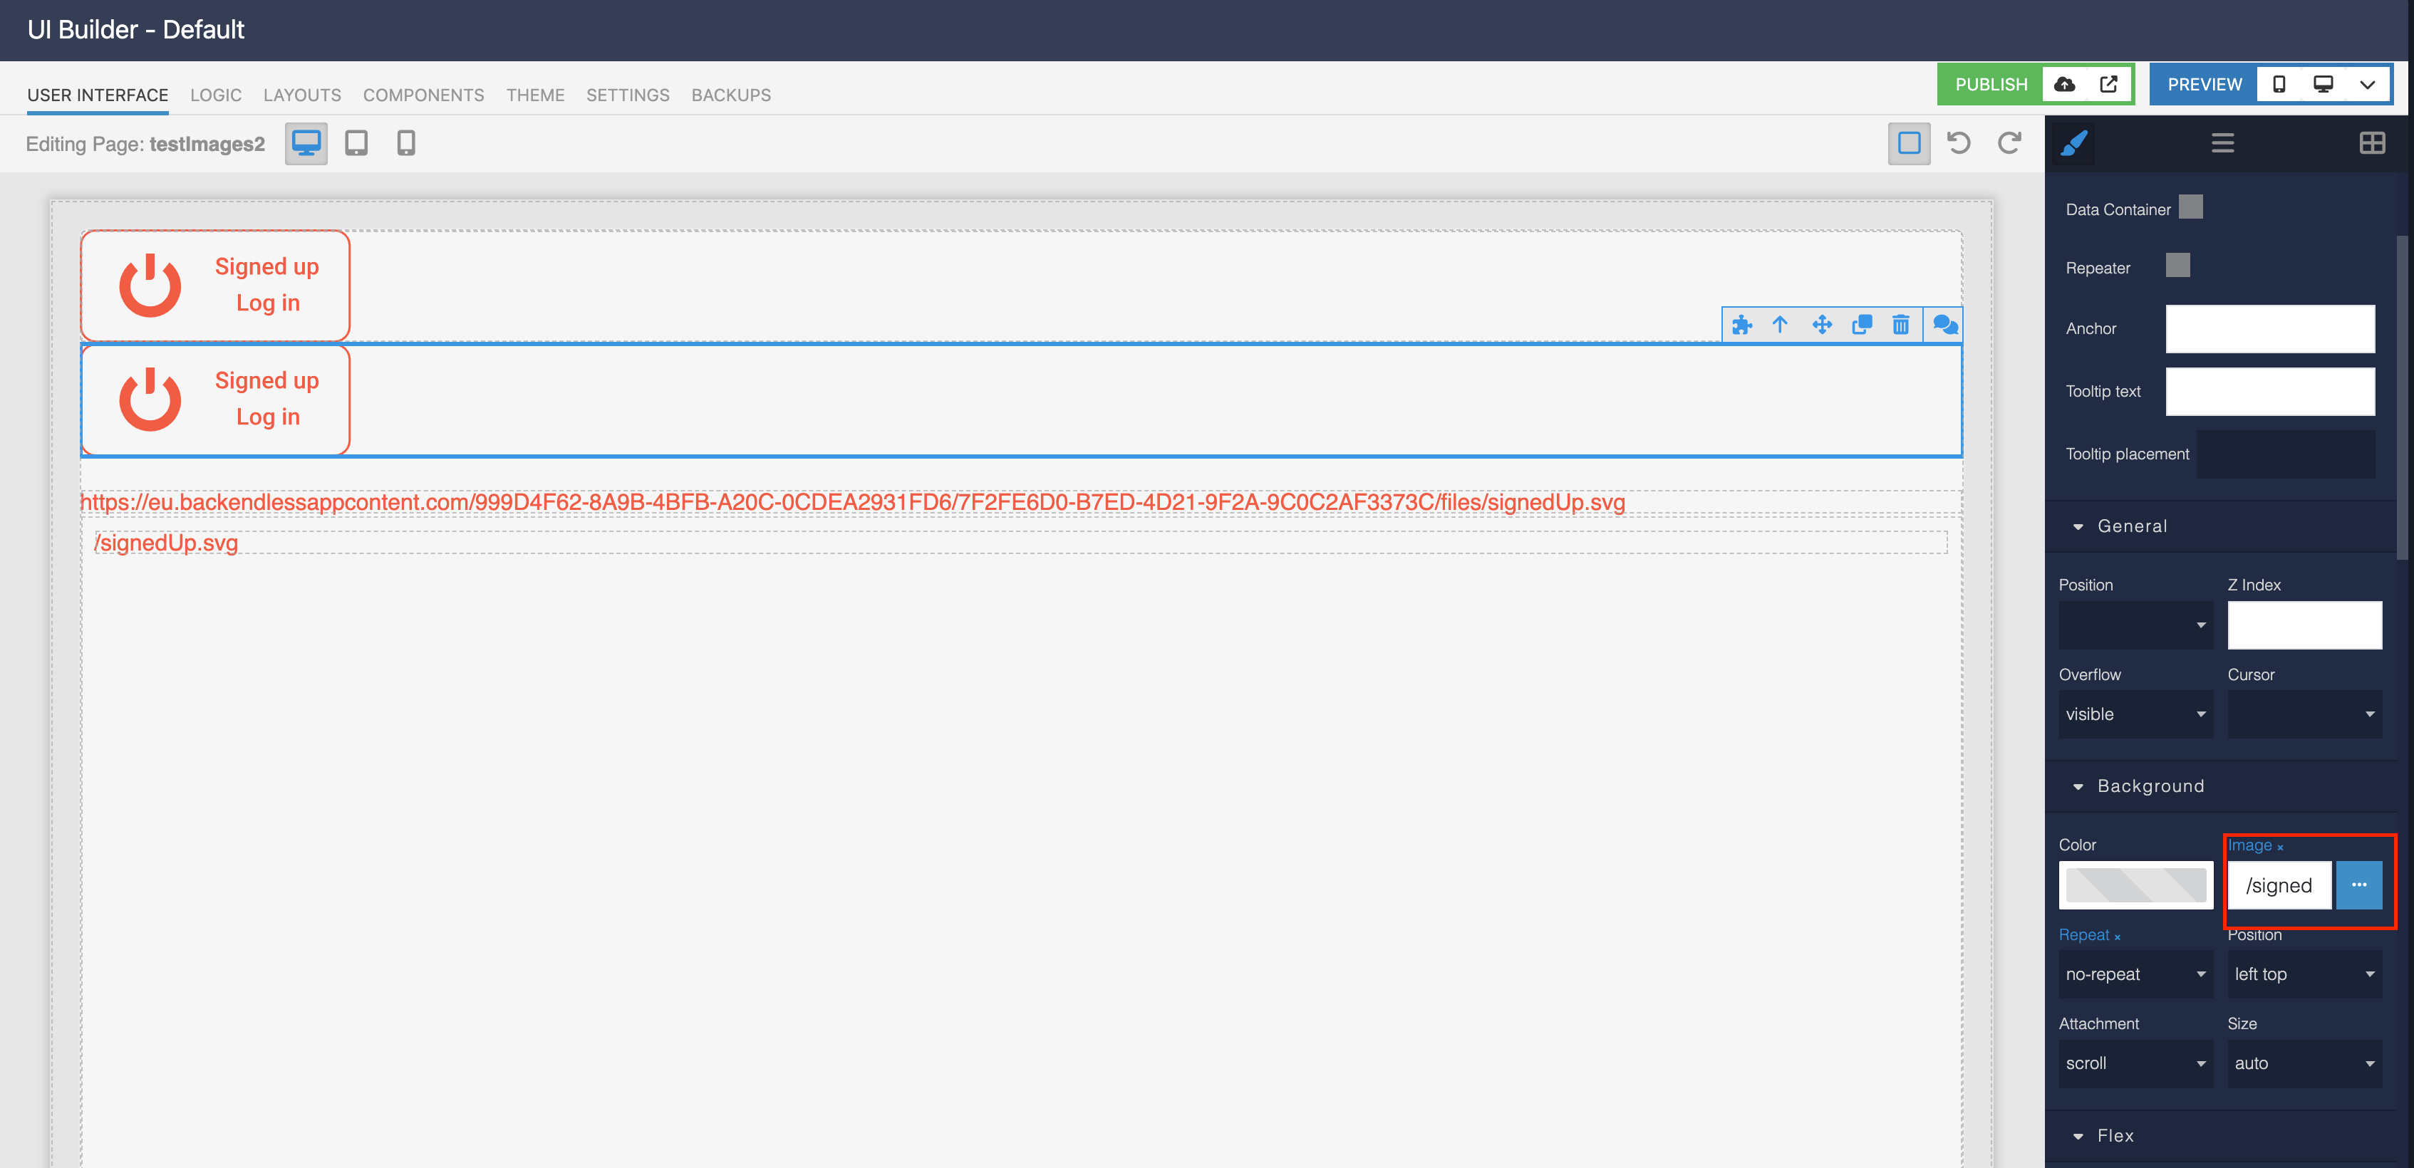Switch to the LOGIC tab
Screen dimensions: 2414x1168
click(x=215, y=95)
